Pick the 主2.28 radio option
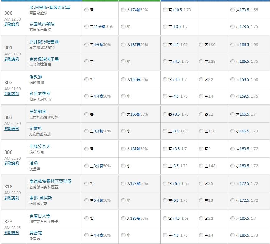This screenshot has height=244, width=270. (x=201, y=62)
